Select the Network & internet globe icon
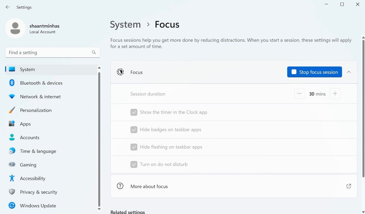This screenshot has width=365, height=214. point(12,97)
